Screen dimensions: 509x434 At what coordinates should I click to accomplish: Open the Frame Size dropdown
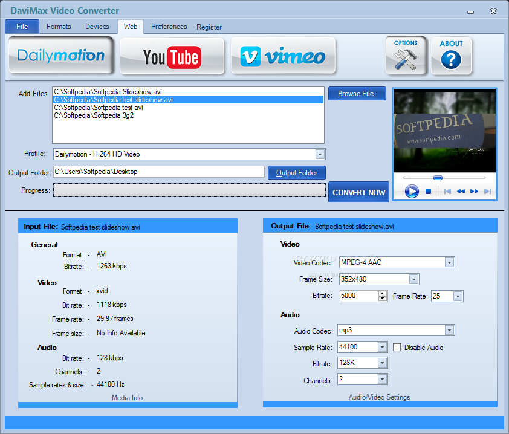tap(413, 279)
